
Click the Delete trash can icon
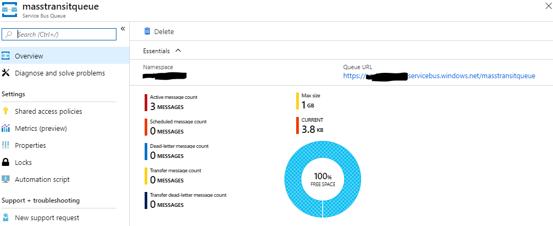[147, 31]
